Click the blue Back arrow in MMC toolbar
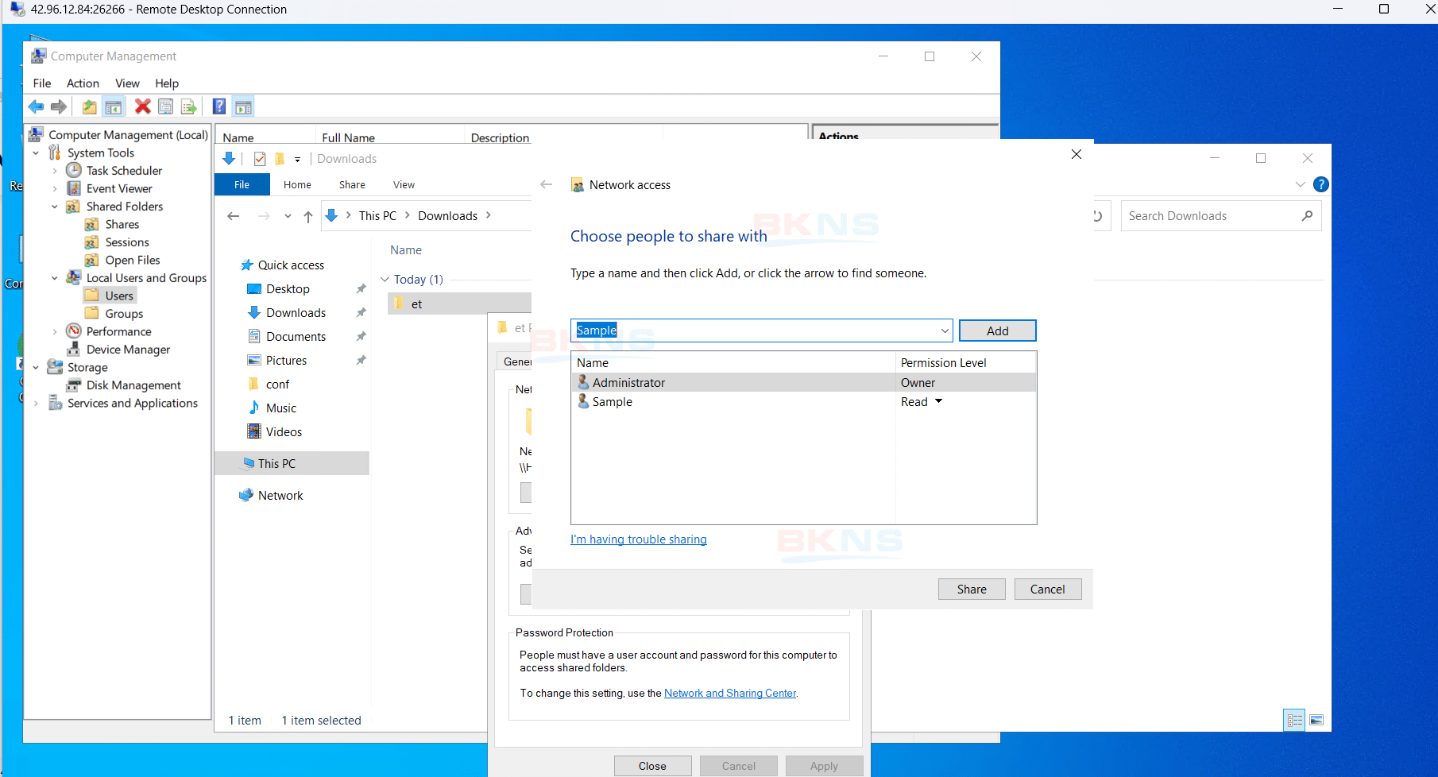This screenshot has width=1438, height=777. tap(36, 106)
